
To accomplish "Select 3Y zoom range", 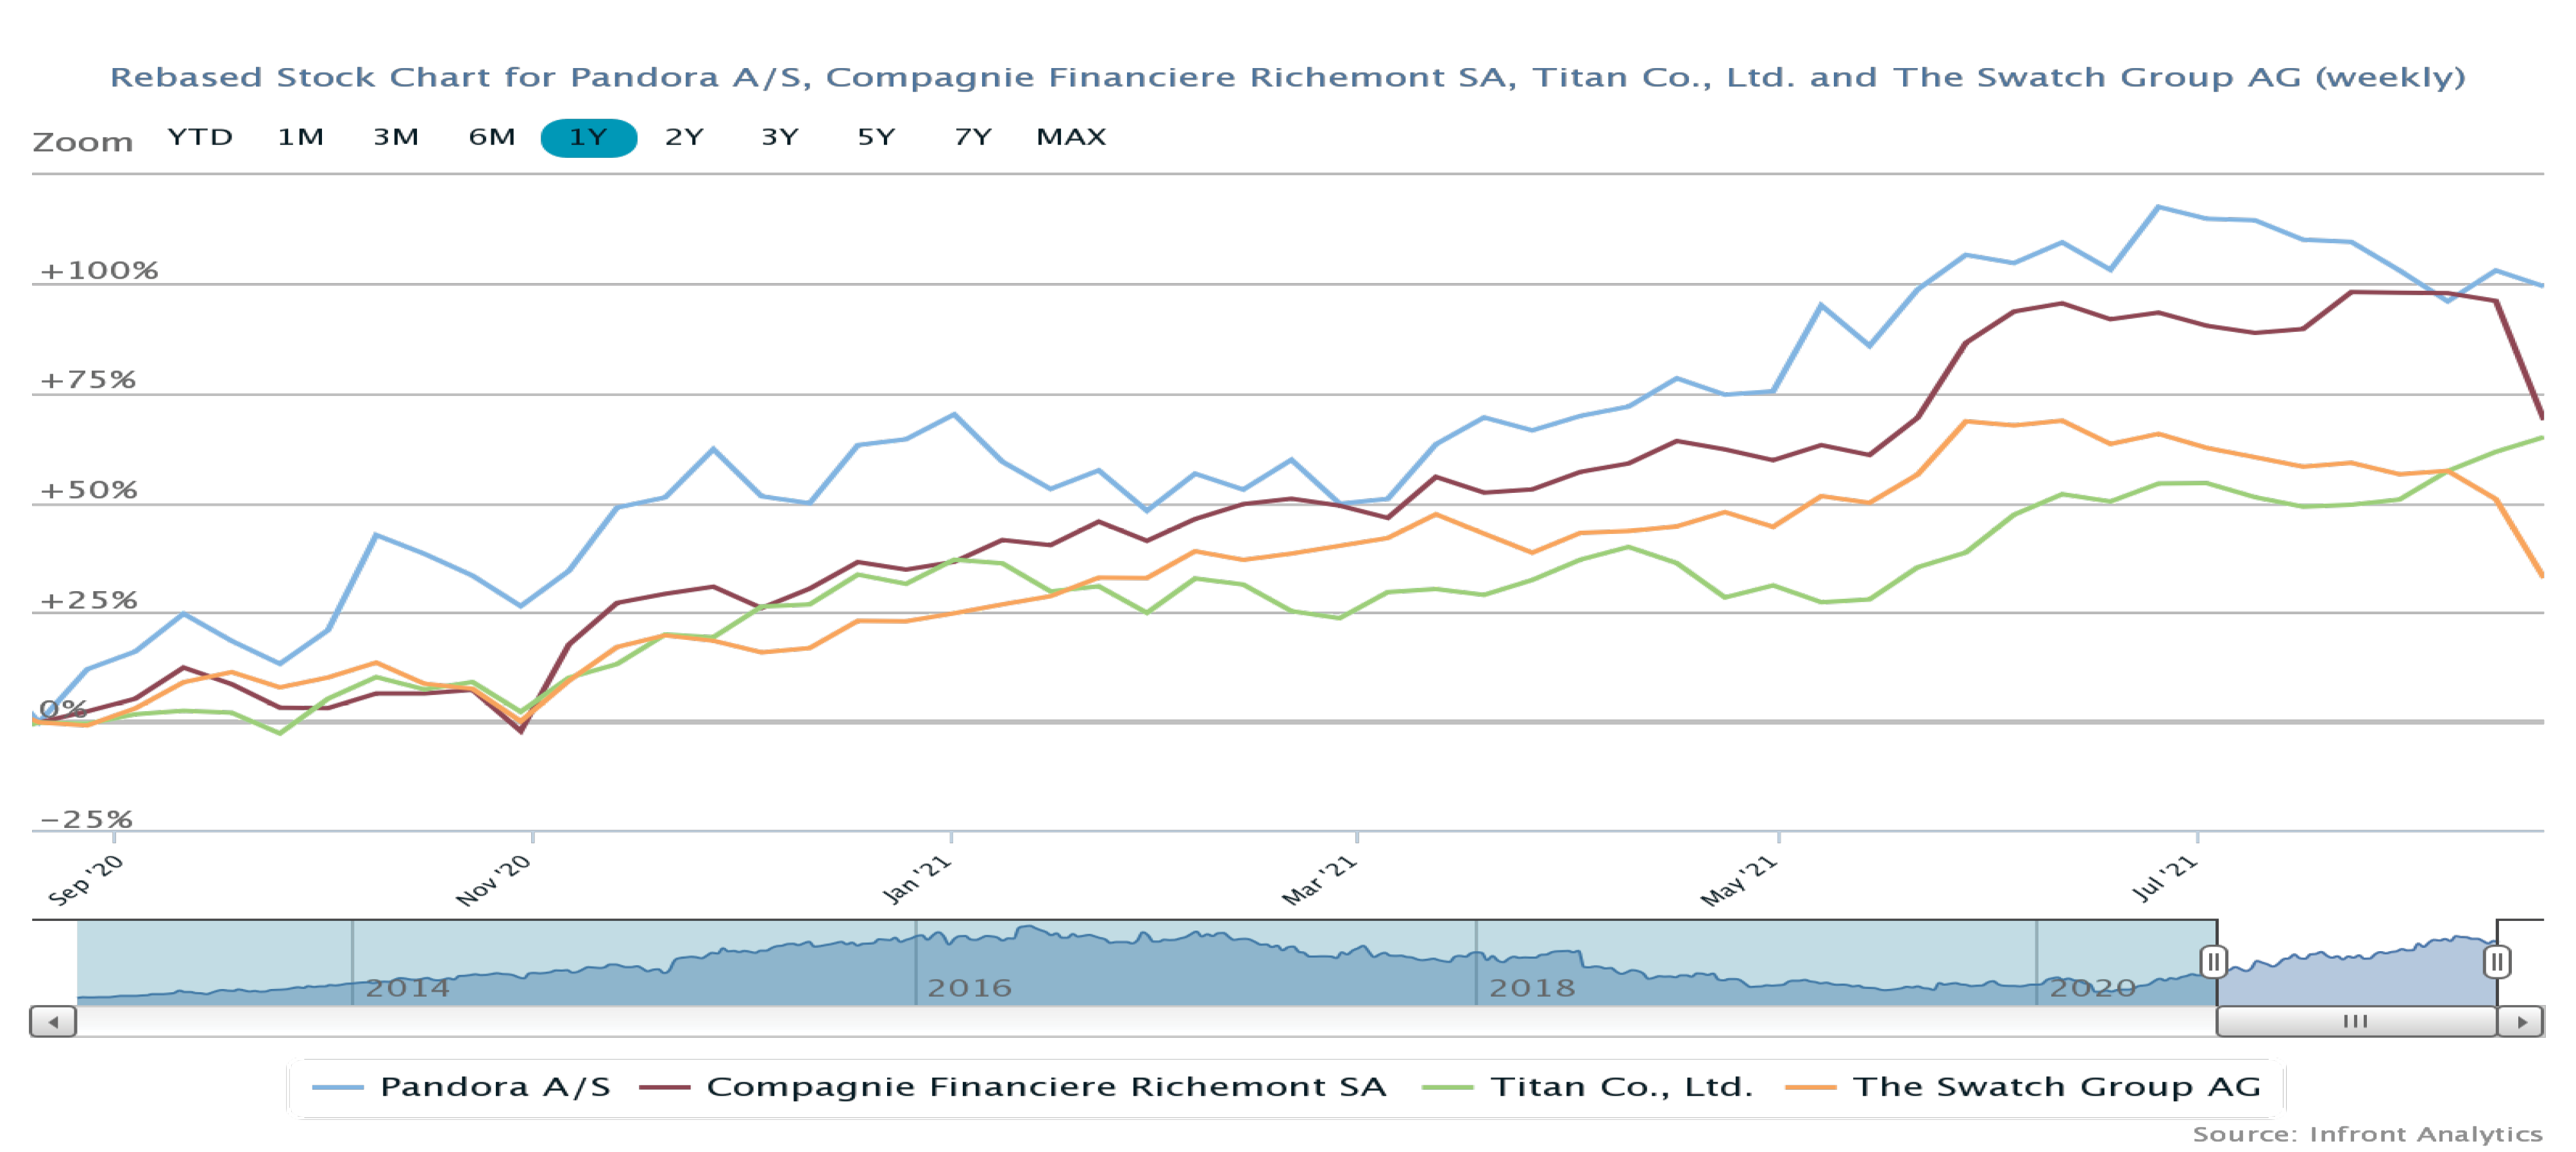I will [780, 137].
